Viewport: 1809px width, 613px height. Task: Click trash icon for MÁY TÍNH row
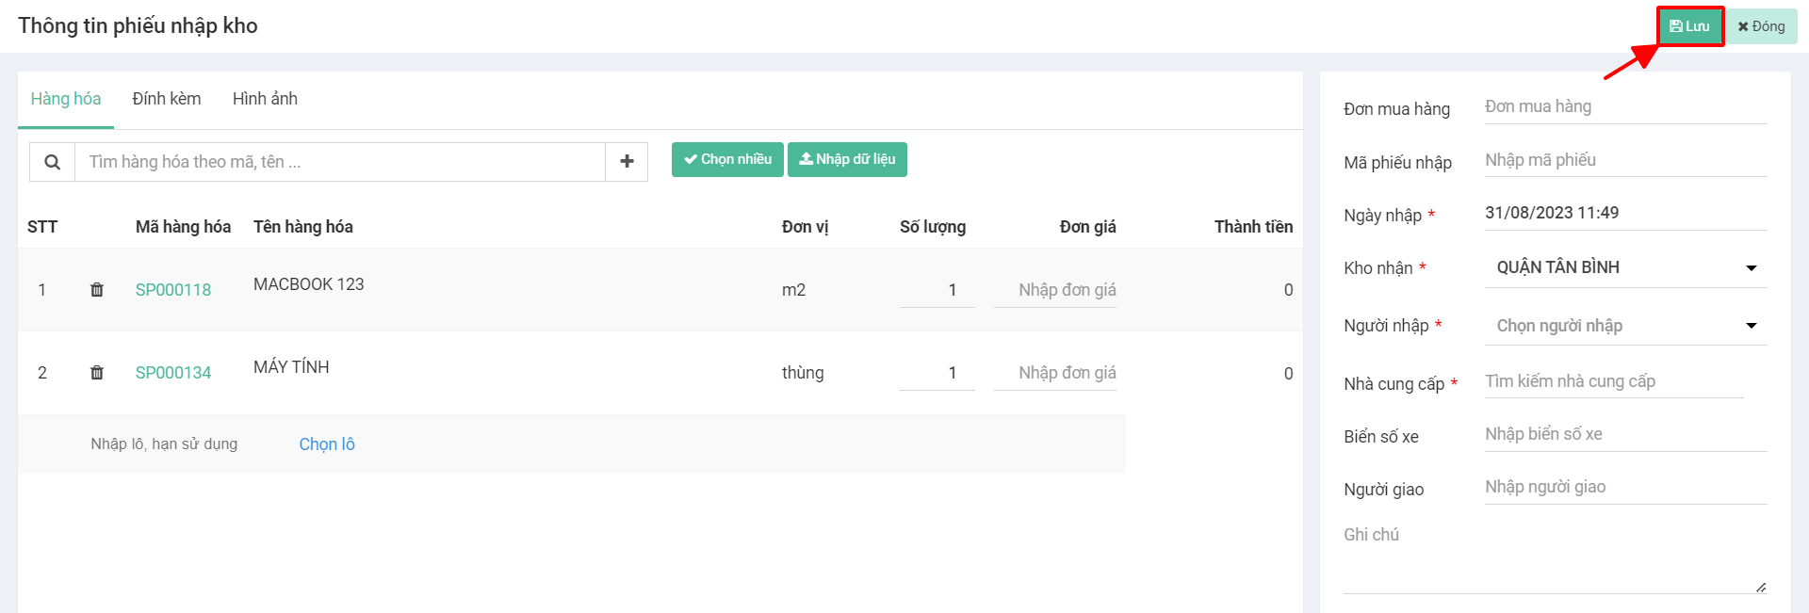(97, 373)
